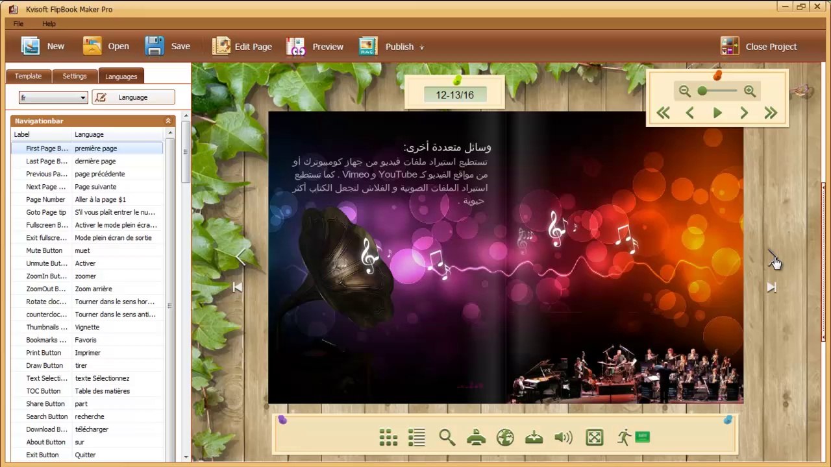Screen dimensions: 831x467
Task: Select the 'page précédente' translation
Action: pyautogui.click(x=100, y=174)
